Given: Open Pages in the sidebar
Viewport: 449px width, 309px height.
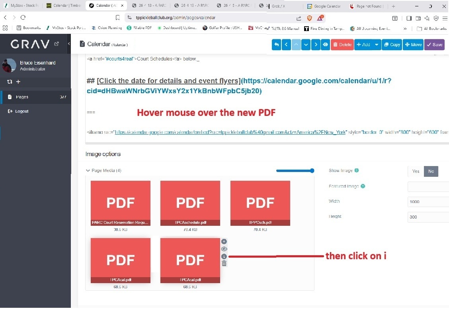Looking at the screenshot, I should [22, 97].
